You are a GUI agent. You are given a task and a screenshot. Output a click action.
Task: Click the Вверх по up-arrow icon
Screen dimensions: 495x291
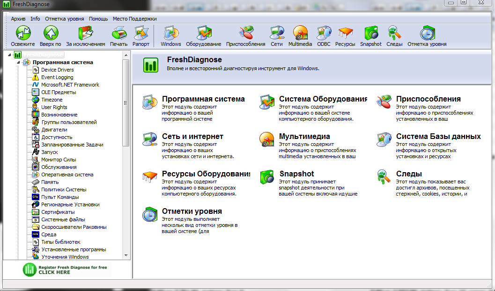(x=51, y=33)
